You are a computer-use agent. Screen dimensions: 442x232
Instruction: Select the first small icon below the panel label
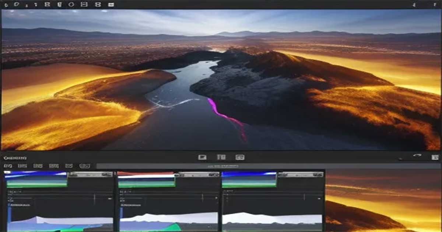(7, 166)
